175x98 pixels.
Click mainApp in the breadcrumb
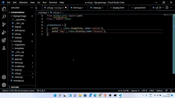click(43, 13)
